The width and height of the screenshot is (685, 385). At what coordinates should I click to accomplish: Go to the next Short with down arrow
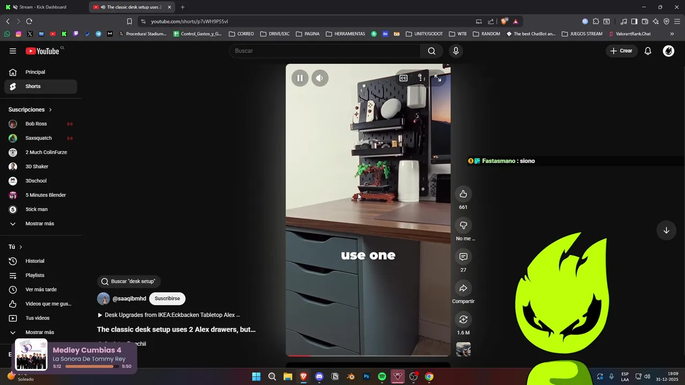click(666, 230)
